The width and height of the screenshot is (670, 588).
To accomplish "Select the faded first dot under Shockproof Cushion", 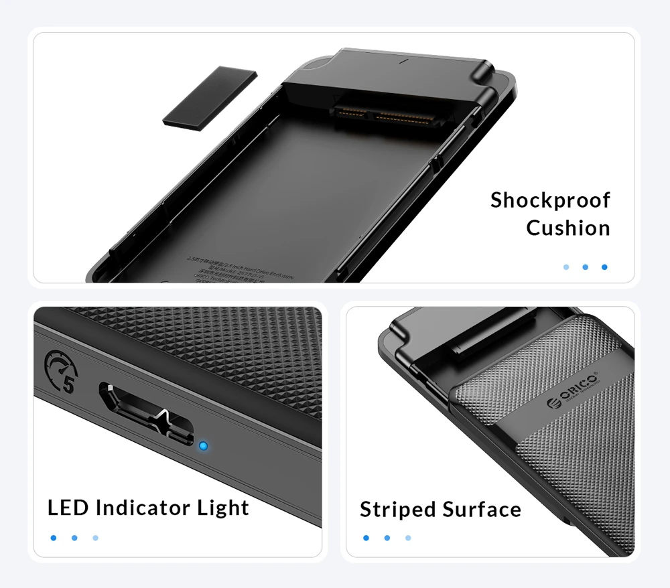I will click(566, 267).
